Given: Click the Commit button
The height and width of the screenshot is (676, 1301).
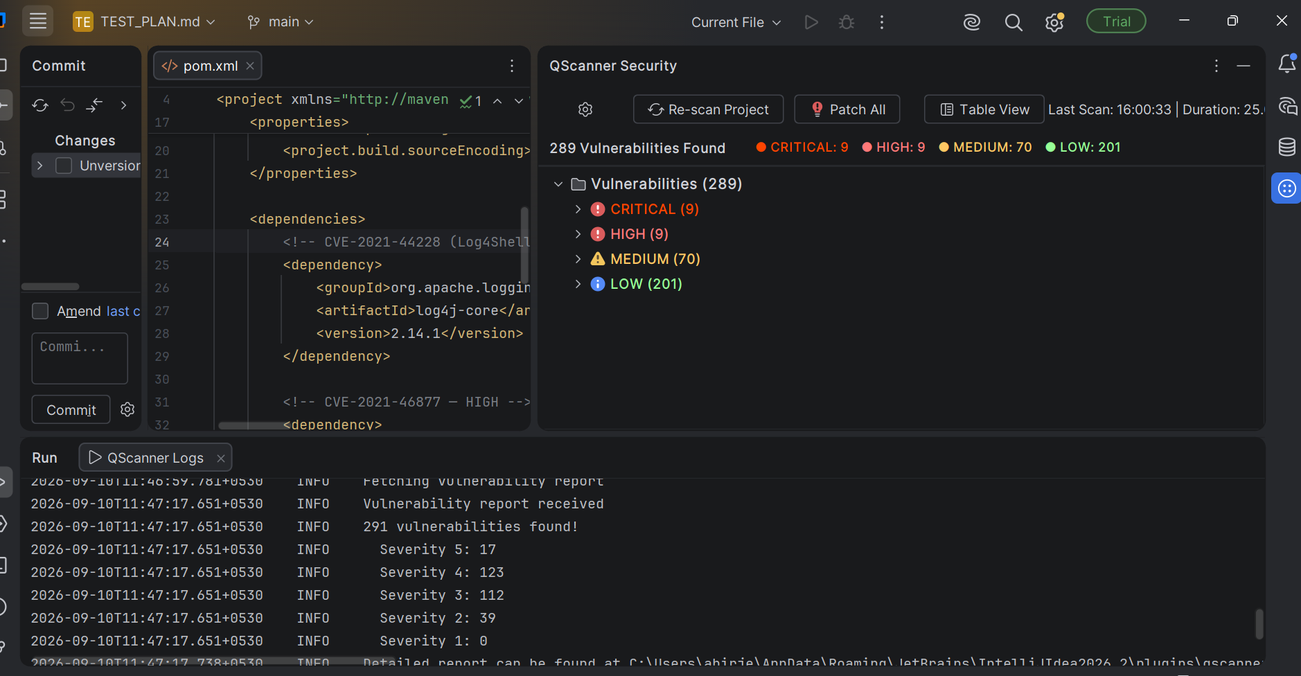Looking at the screenshot, I should pos(71,410).
